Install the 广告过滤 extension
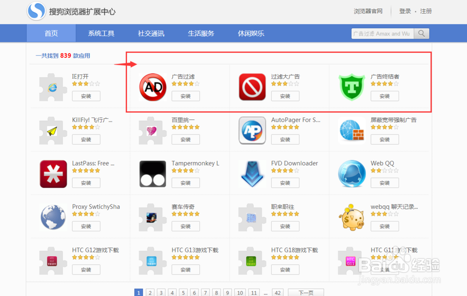Screen dimensions: 467x296 click(185, 96)
